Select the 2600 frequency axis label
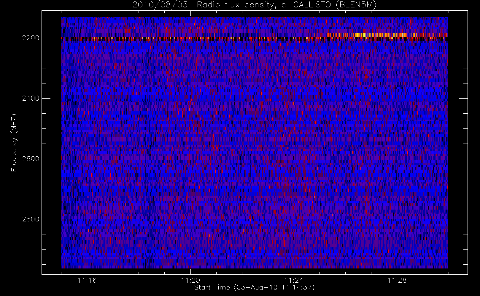Image resolution: width=480 pixels, height=296 pixels. pyautogui.click(x=31, y=159)
